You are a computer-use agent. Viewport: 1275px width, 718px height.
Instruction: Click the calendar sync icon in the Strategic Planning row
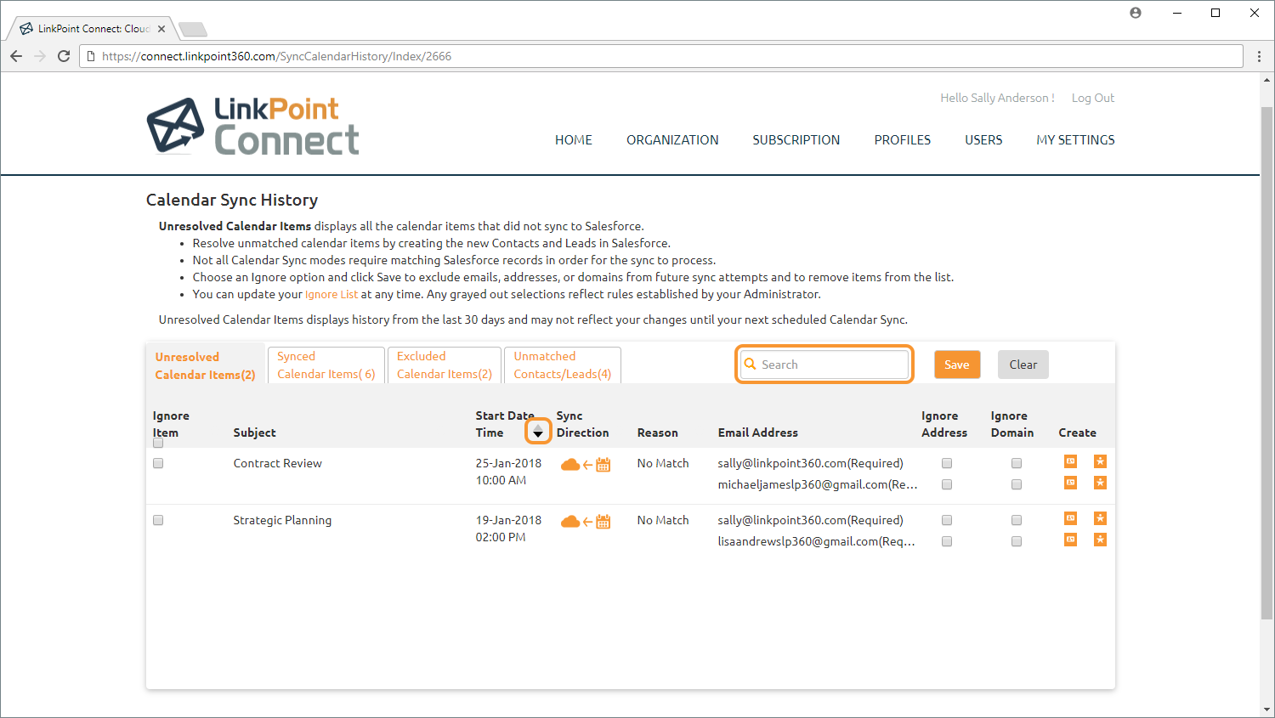tap(603, 522)
